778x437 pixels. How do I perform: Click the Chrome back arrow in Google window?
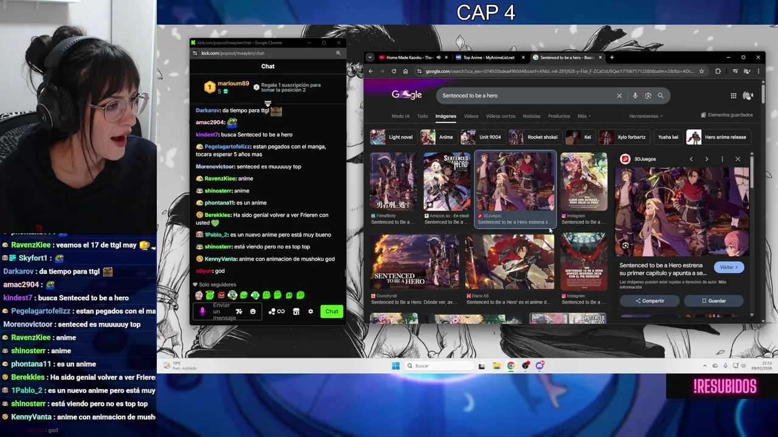click(371, 71)
